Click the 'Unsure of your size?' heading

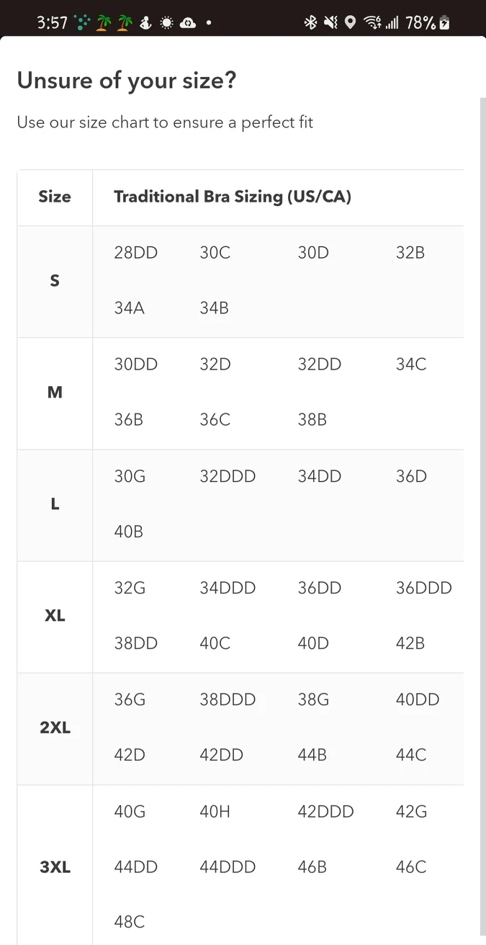[x=127, y=81]
